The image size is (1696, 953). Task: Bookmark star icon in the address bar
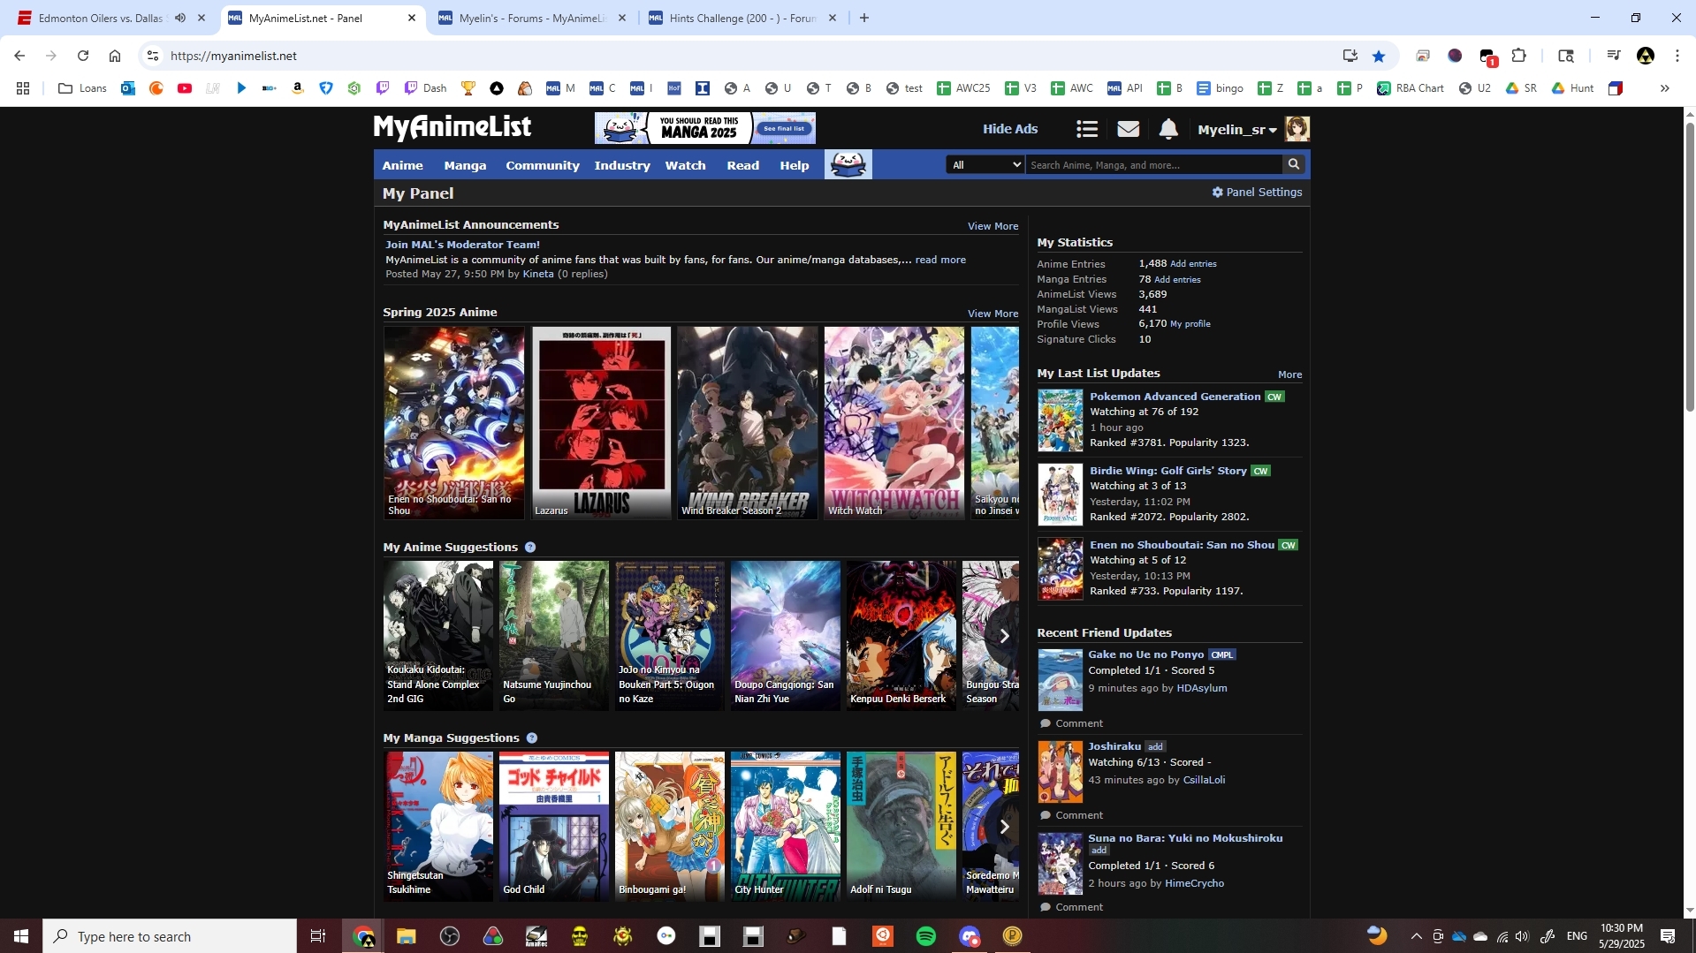1379,56
